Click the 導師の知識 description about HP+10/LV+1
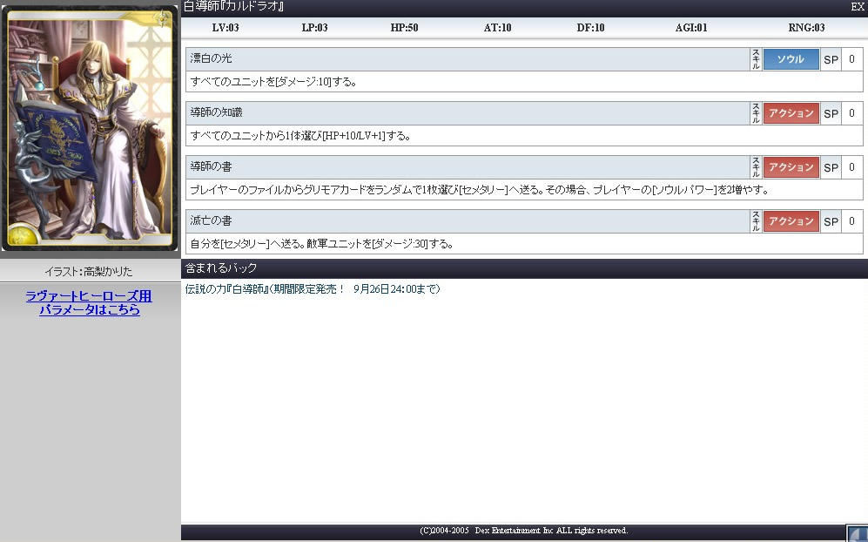Screen dimensions: 868x542 (300, 136)
